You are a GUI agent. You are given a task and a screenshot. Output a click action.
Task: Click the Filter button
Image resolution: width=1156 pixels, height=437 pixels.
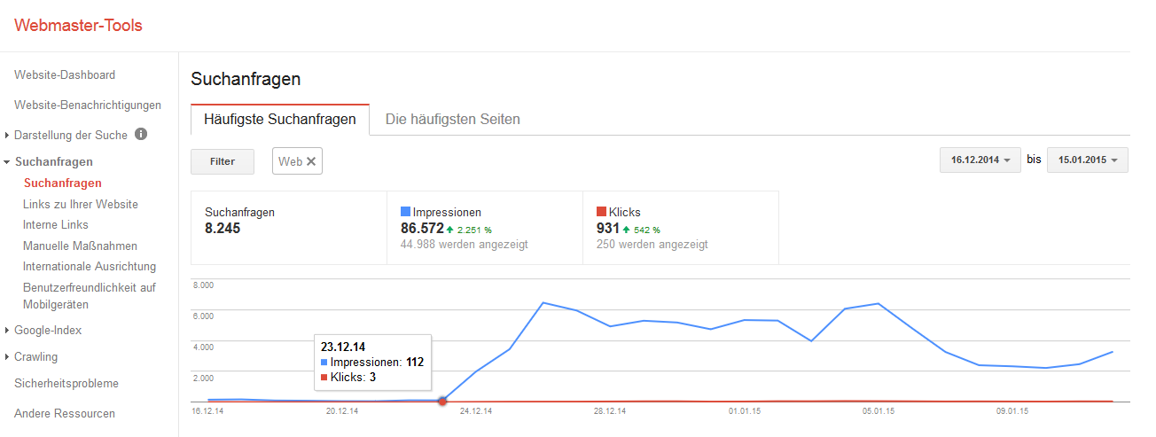[x=223, y=161]
